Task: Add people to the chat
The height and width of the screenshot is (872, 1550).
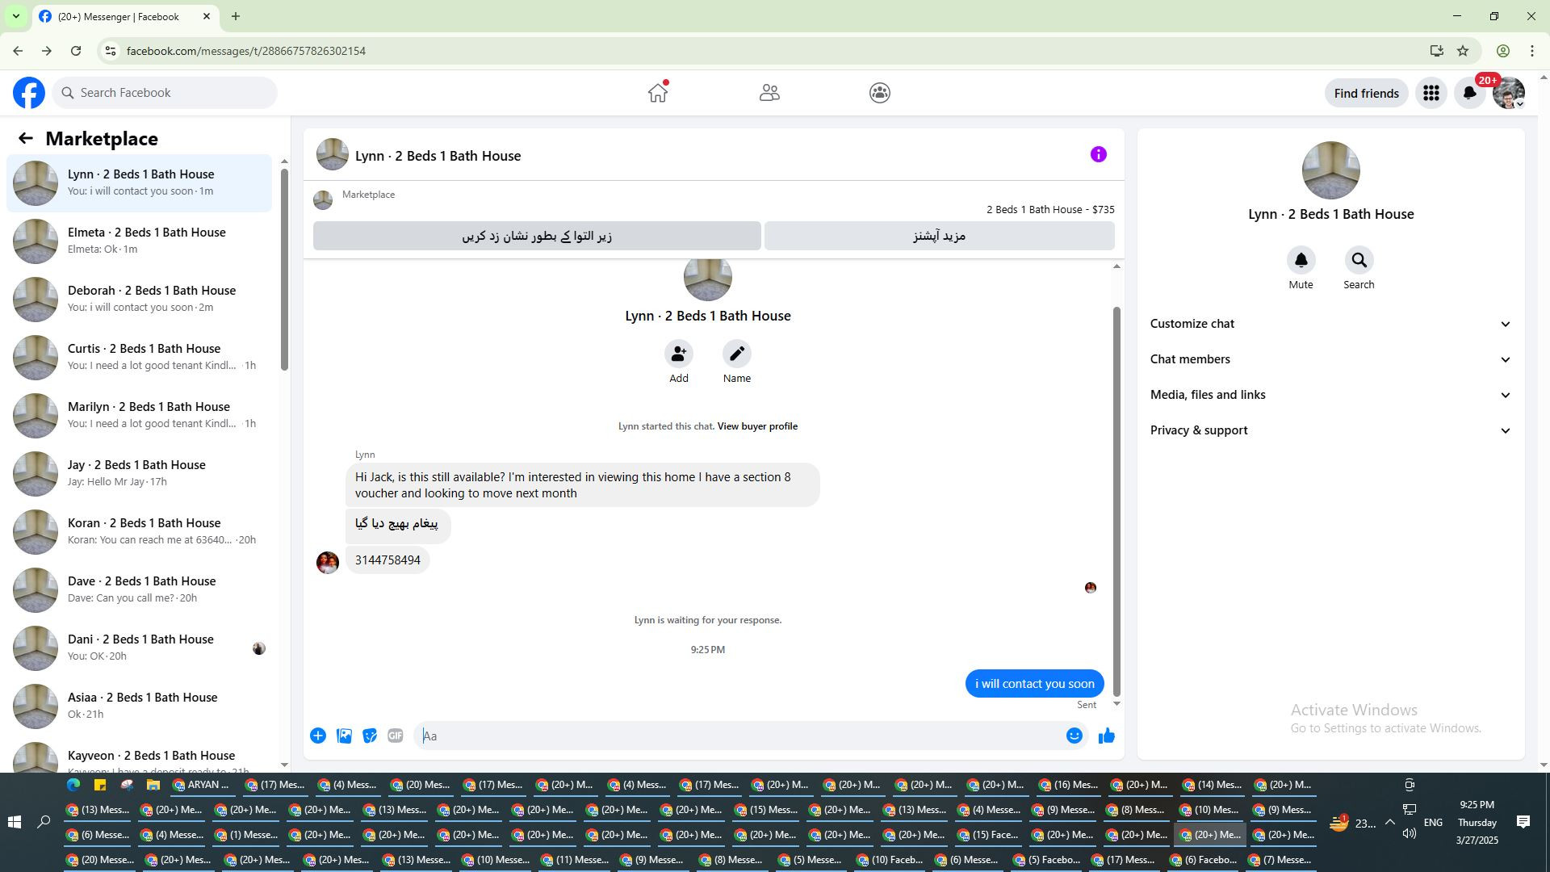Action: point(679,354)
